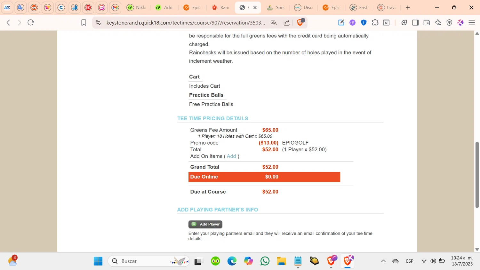
Task: Toggle the browser sidebar panel
Action: click(x=415, y=22)
